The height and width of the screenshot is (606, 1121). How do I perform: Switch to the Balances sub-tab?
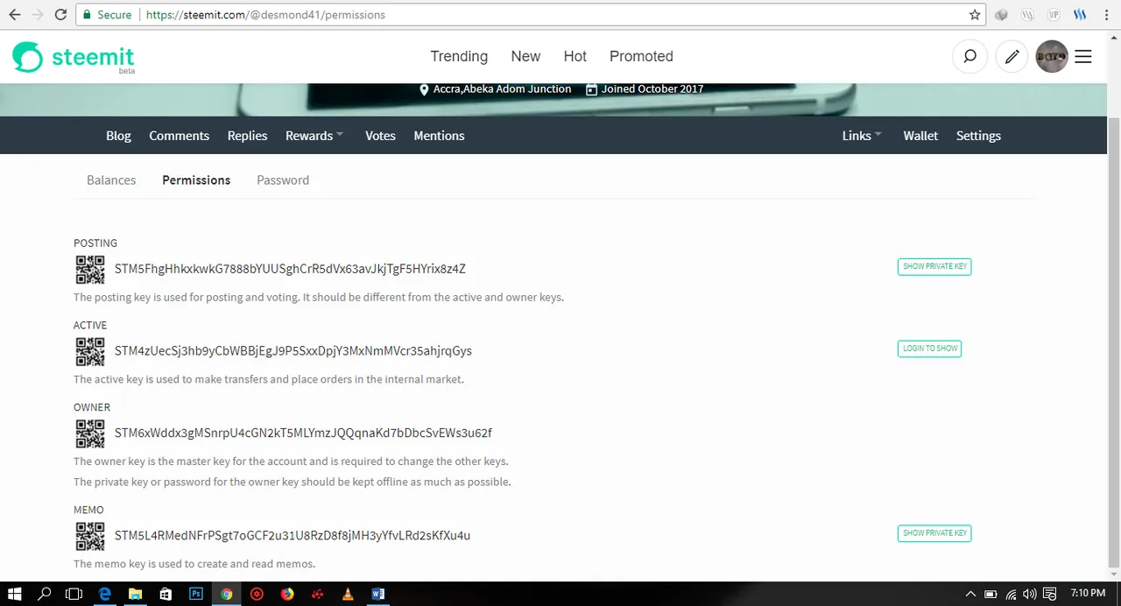[x=111, y=180]
